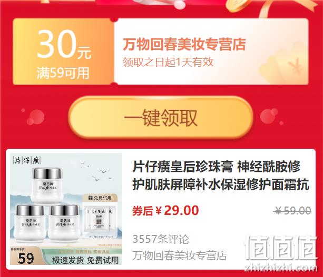Screen dimensions: 323x277
Task: Click the crossed-out ￥59.00 original price
Action: (x=292, y=211)
